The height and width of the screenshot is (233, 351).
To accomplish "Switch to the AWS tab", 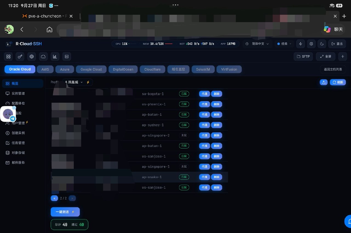I will click(x=45, y=69).
